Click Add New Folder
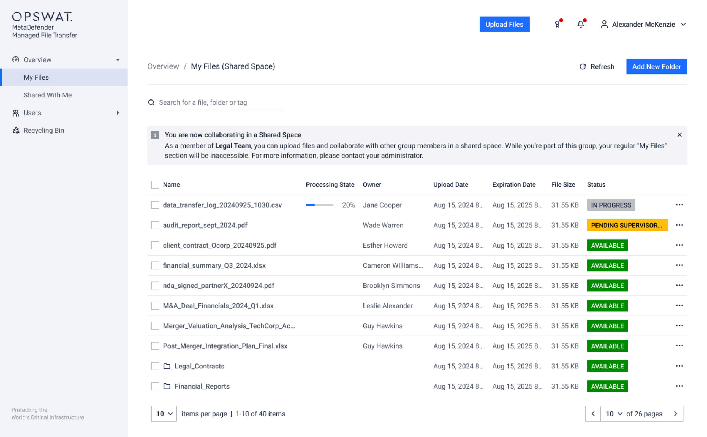The width and height of the screenshot is (707, 437). click(657, 66)
